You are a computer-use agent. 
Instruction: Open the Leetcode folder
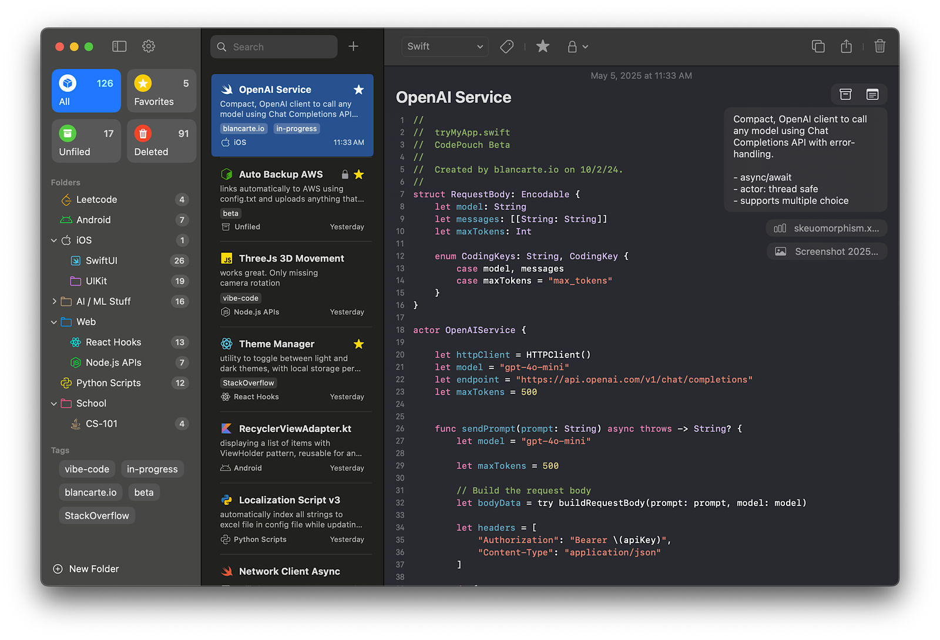coord(121,200)
